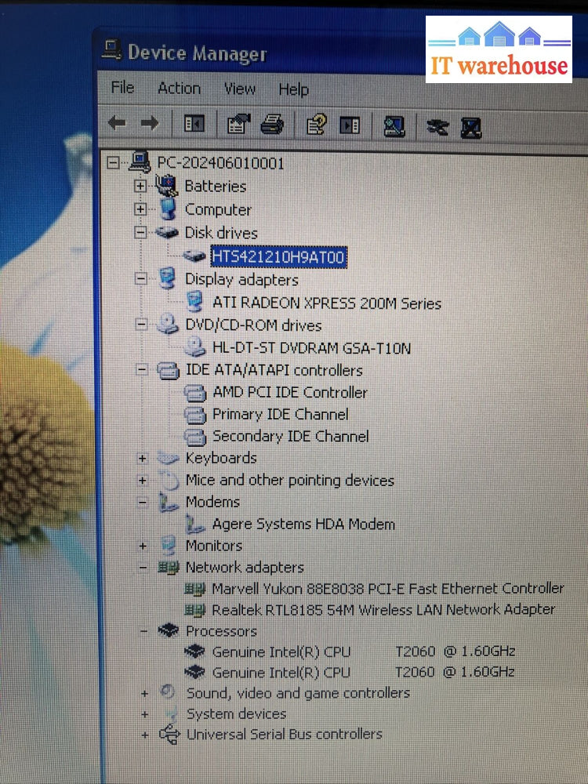Click the Universal Serial Bus USB icon
The width and height of the screenshot is (588, 784).
point(169,735)
